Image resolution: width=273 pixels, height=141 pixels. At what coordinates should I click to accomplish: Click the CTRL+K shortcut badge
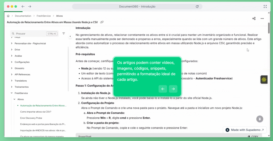click(x=52, y=34)
